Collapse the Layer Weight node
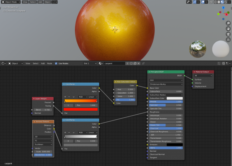Viewport: 232px width, 166px height. click(34, 99)
